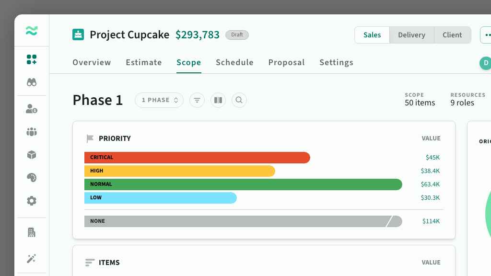Image resolution: width=491 pixels, height=276 pixels.
Task: Click the search button beside Phase 1
Action: tap(239, 100)
